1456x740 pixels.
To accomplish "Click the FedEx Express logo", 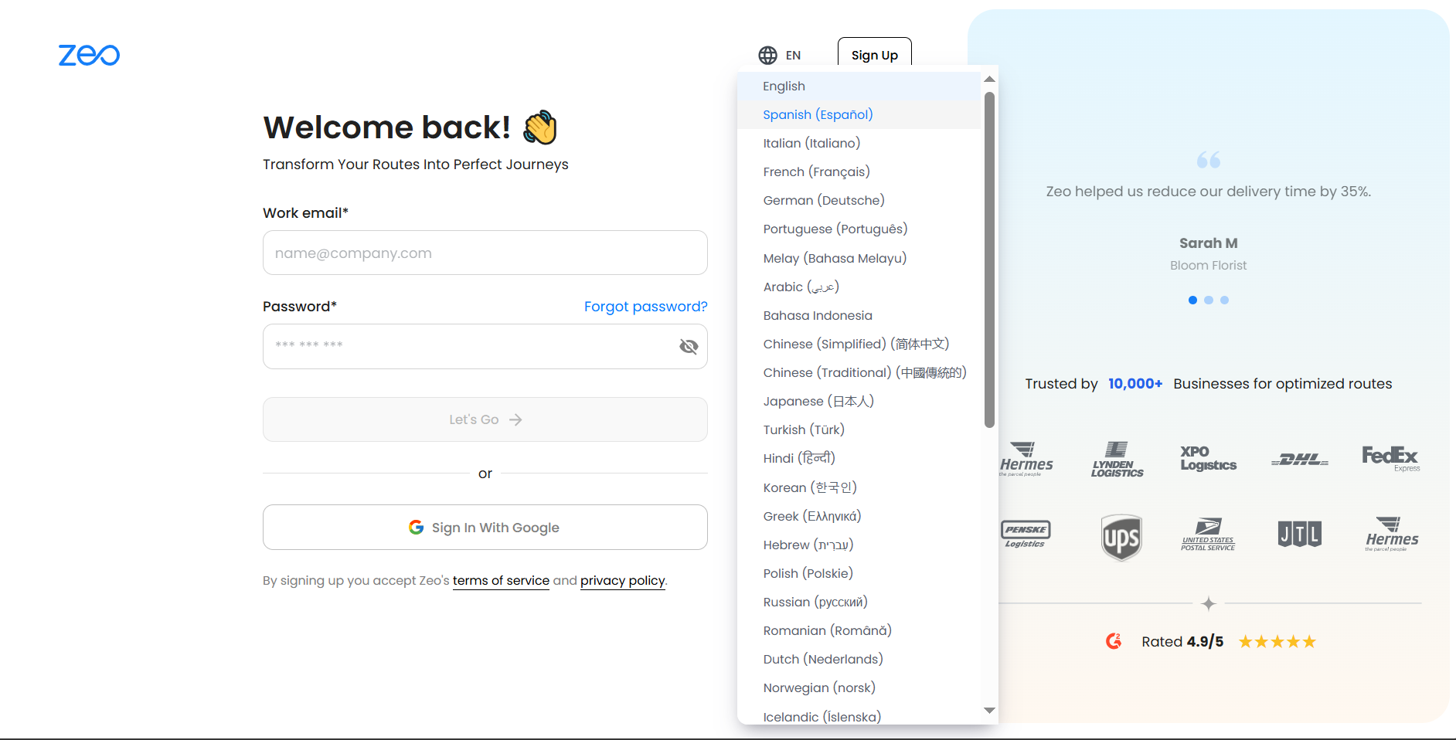I will point(1390,458).
